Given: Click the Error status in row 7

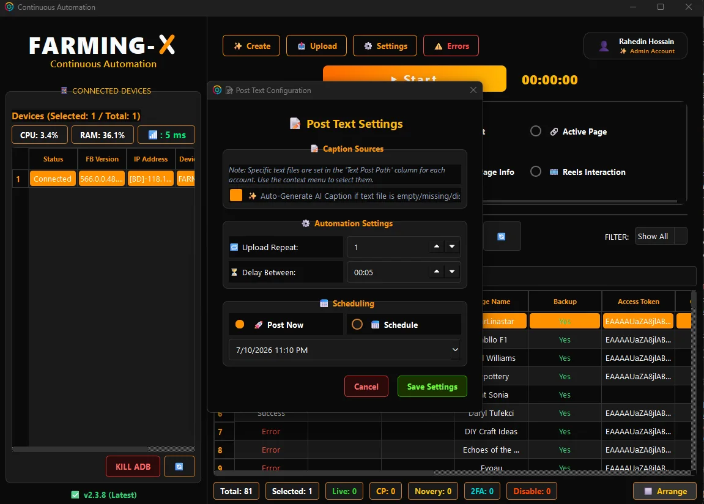Looking at the screenshot, I should [271, 431].
